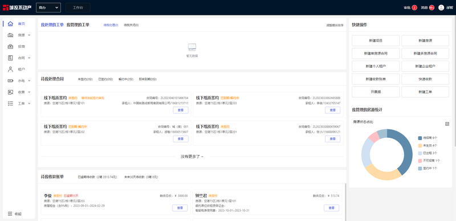Show 已逾期待收款 bills tab

tap(97, 177)
